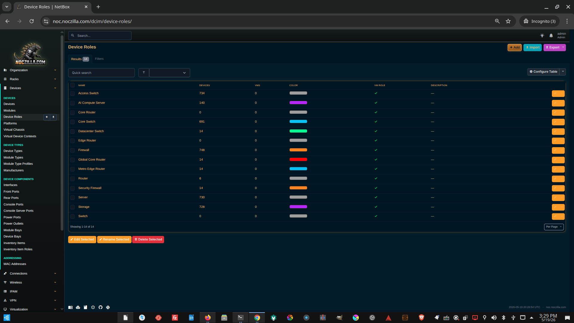Image resolution: width=574 pixels, height=323 pixels.
Task: Open Interfaces in the sidebar
Action: (x=10, y=185)
